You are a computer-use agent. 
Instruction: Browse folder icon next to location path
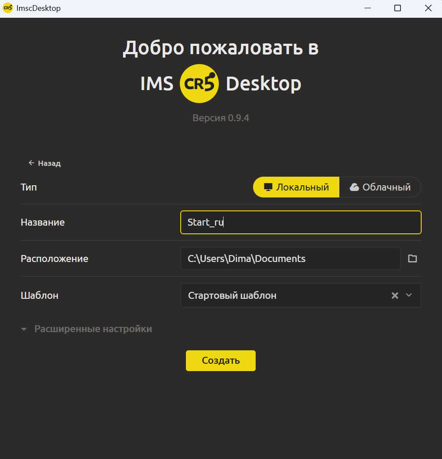(413, 259)
